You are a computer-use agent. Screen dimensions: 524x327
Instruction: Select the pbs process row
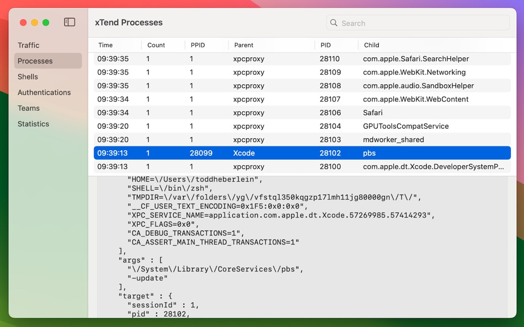276,152
